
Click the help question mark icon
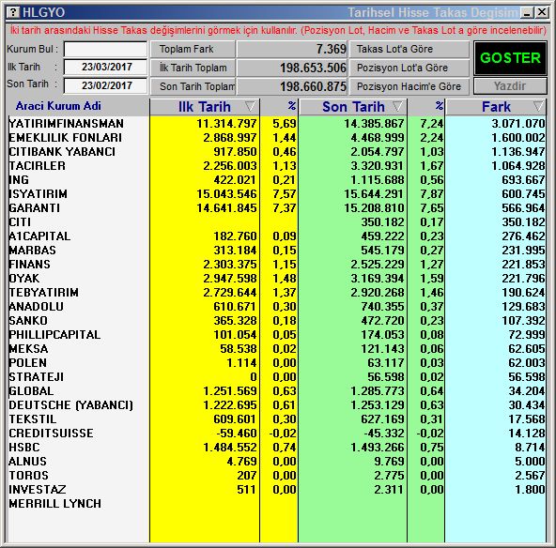pyautogui.click(x=13, y=12)
